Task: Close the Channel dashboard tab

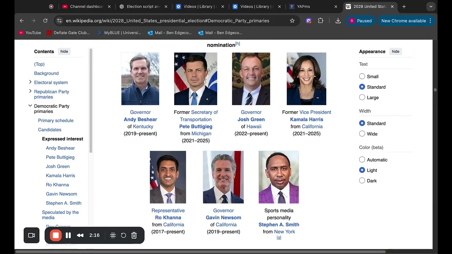Action: pos(109,6)
